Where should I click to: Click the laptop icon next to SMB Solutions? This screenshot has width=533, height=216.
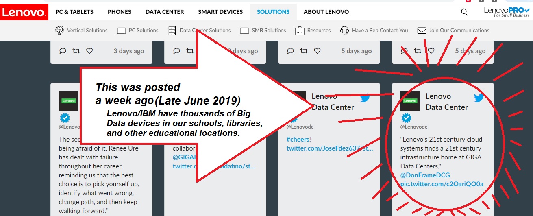244,31
